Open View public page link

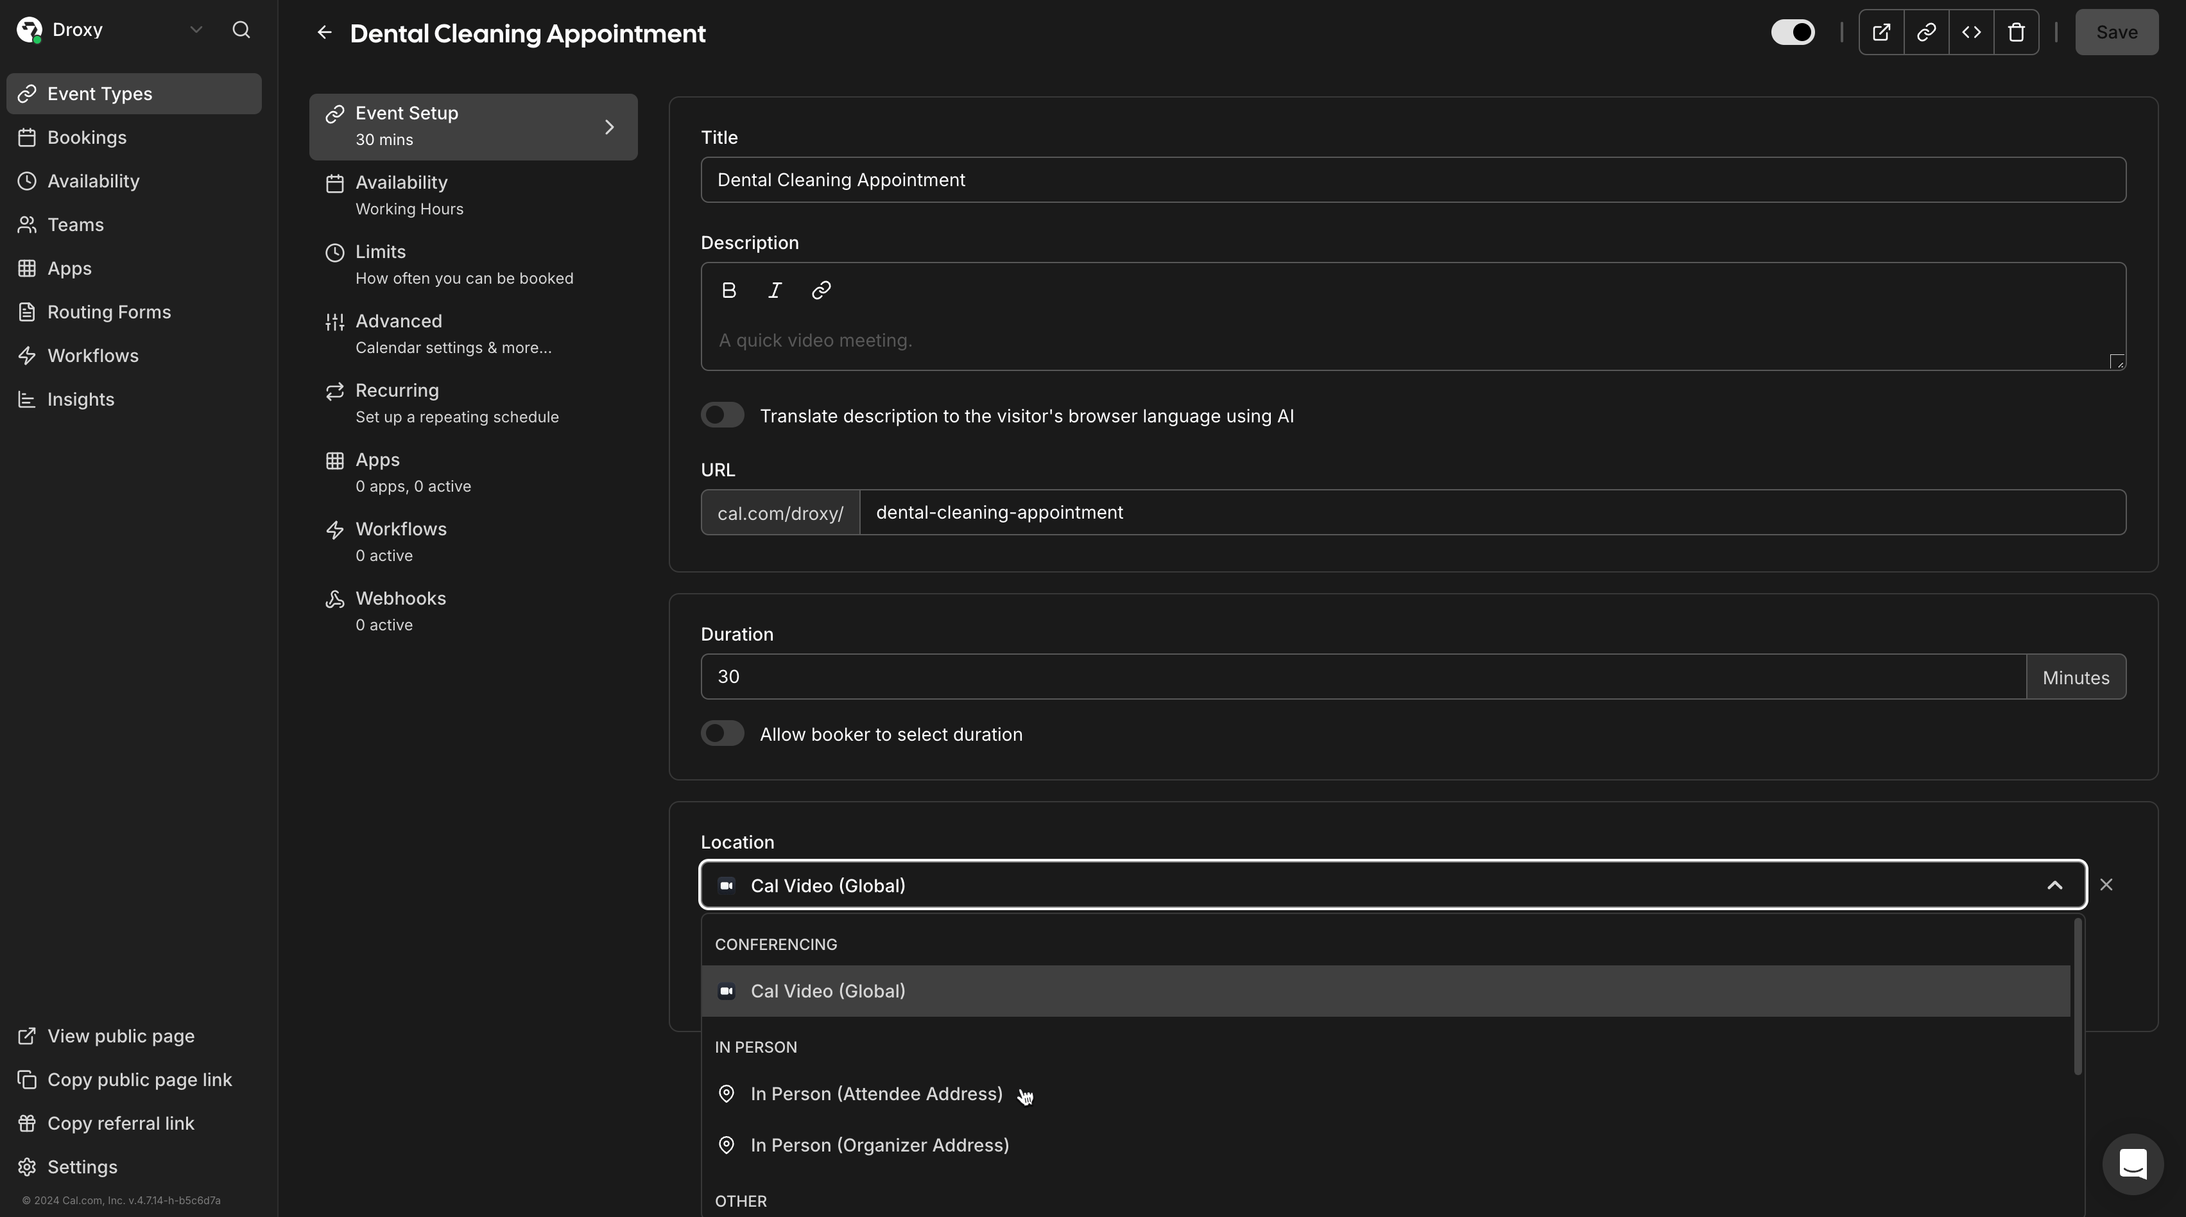[x=121, y=1035]
